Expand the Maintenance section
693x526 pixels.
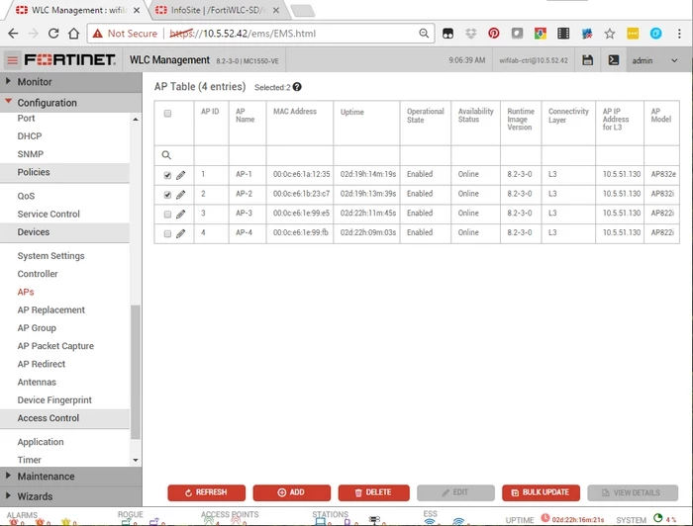70,477
